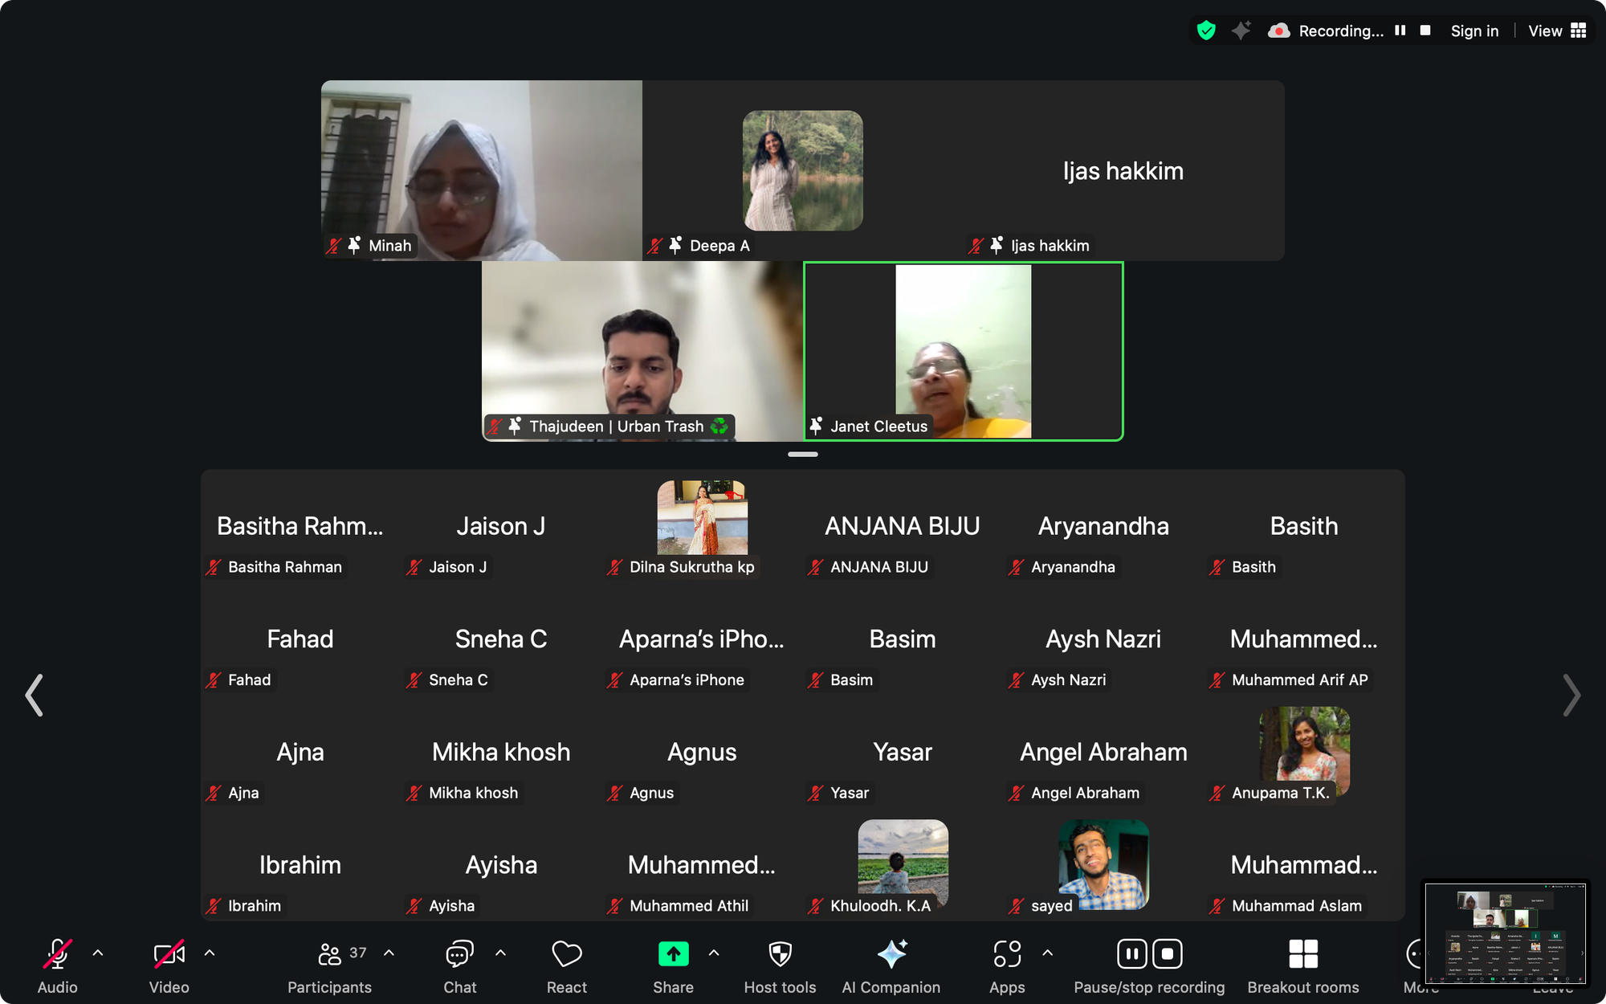The height and width of the screenshot is (1004, 1606).
Task: Expand Share options chevron
Action: 714,953
